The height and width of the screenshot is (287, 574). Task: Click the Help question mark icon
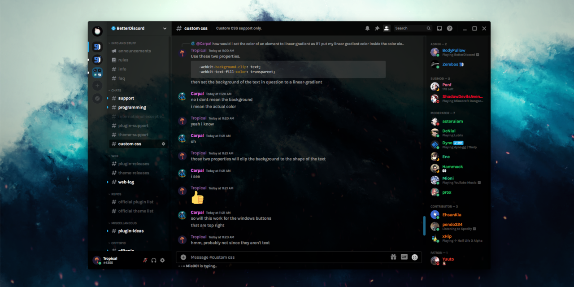[449, 28]
